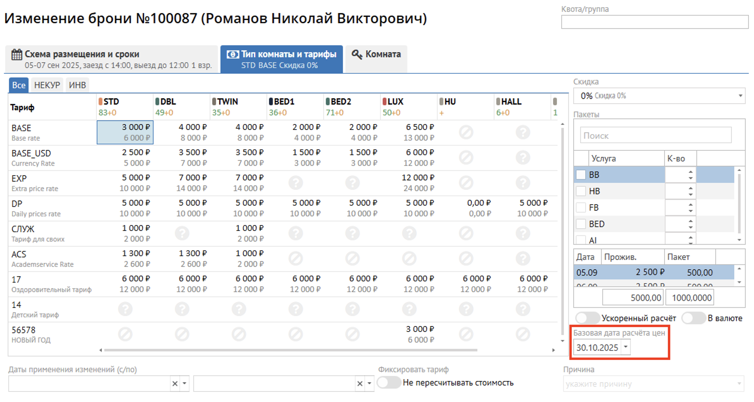This screenshot has width=754, height=402.
Task: Click question mark icon in EXP BED1 cell
Action: click(296, 183)
